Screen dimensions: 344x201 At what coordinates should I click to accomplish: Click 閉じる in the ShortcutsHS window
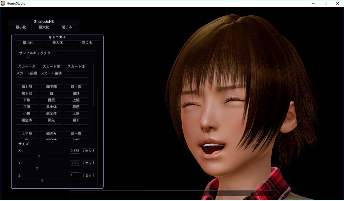(67, 27)
